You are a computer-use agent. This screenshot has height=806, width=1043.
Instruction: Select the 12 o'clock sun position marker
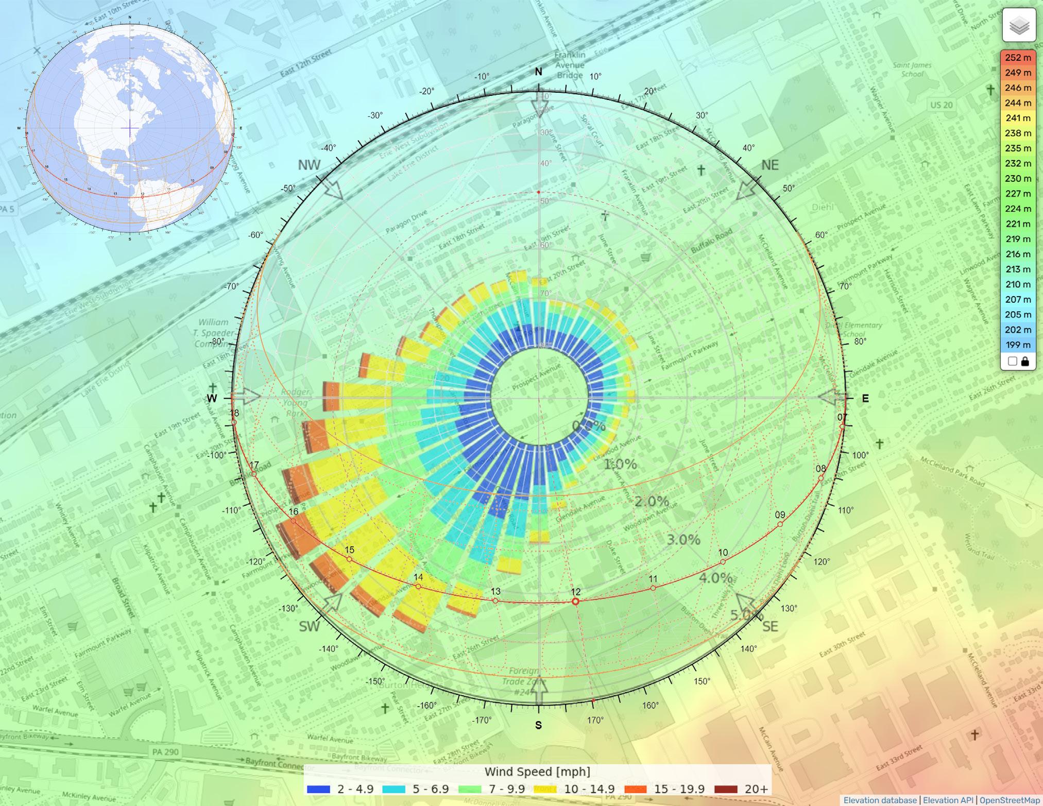click(x=576, y=602)
